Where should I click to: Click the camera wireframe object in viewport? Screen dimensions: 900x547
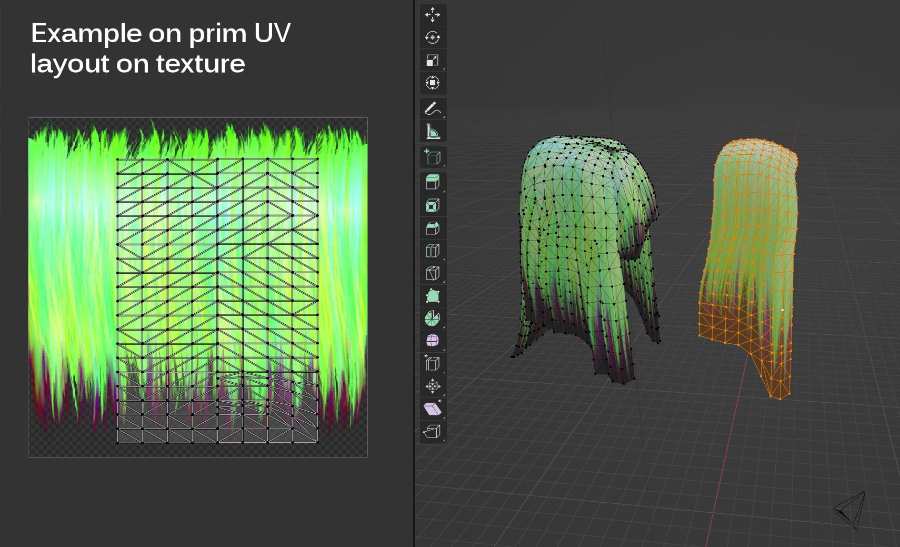click(x=851, y=510)
